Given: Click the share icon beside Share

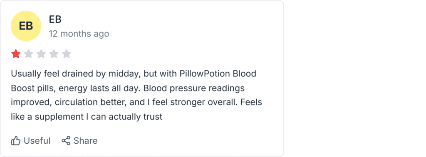Looking at the screenshot, I should coord(66,140).
